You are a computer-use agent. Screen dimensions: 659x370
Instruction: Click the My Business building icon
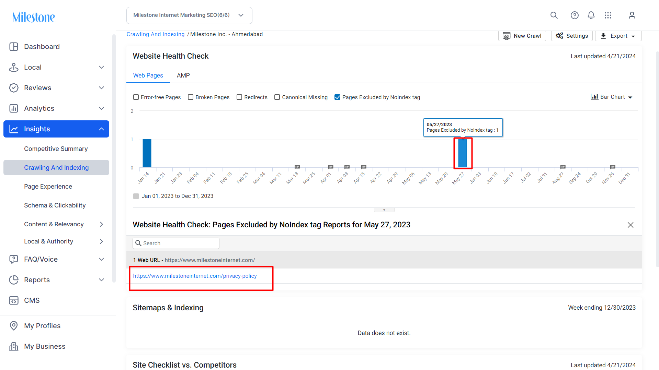tap(14, 346)
